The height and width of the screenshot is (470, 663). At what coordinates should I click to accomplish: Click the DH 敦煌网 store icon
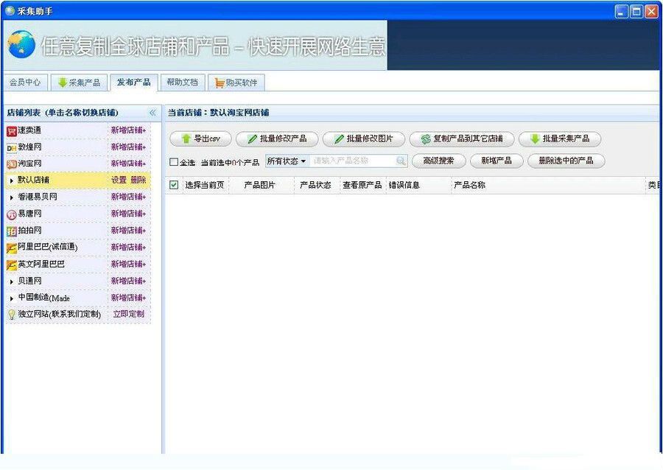[x=10, y=147]
